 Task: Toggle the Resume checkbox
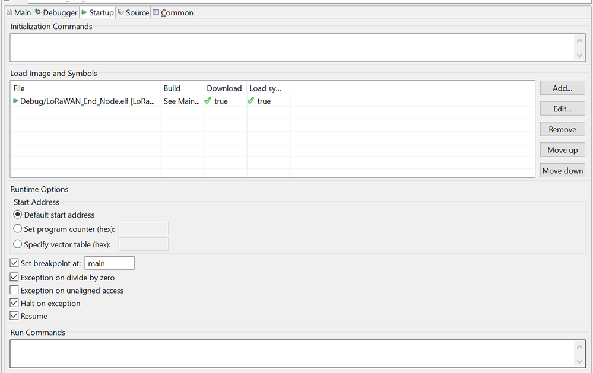15,317
